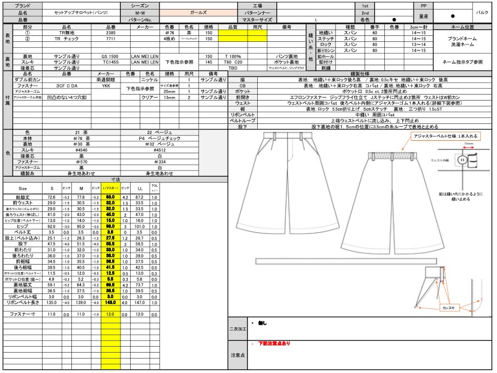This screenshot has height=373, width=497.
Task: Click the LL size column header
Action: pos(140,189)
